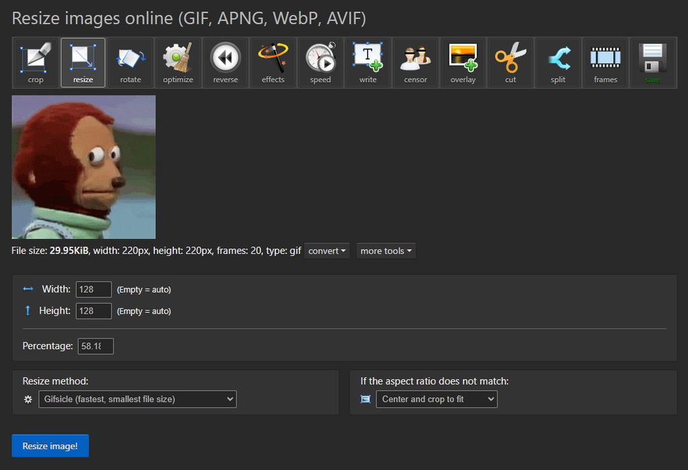Open the write tool
Screen dimensions: 688x470
click(x=368, y=62)
